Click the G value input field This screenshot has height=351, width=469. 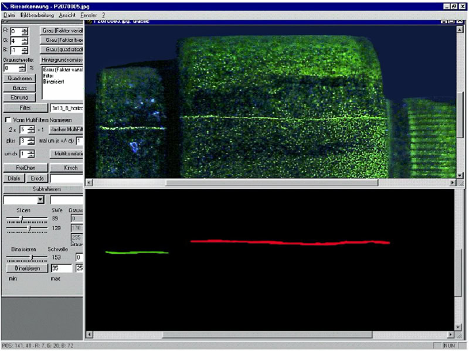(x=15, y=41)
